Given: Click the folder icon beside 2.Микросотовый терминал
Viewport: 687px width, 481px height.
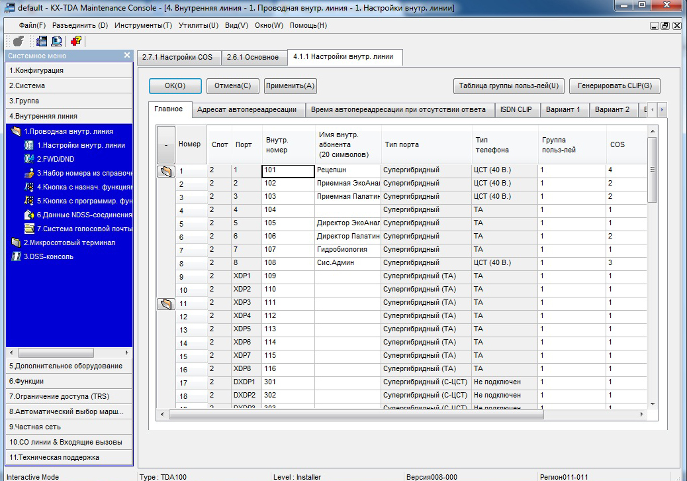Looking at the screenshot, I should 16,242.
